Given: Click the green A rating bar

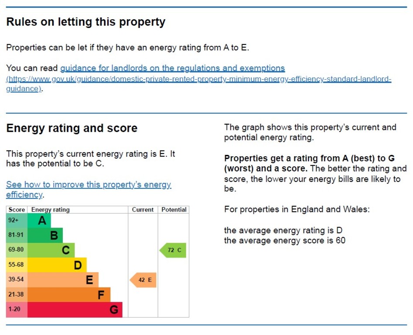Looking at the screenshot, I should tap(39, 220).
